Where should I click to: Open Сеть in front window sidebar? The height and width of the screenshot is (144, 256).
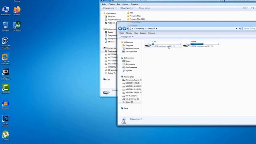(x=126, y=108)
